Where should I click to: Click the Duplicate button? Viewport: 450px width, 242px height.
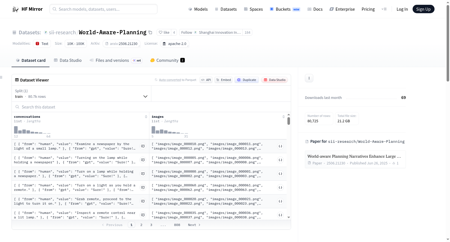click(247, 80)
